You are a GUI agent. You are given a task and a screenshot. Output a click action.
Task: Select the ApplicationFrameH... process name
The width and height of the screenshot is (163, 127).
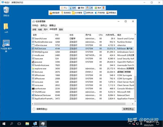click(44, 99)
